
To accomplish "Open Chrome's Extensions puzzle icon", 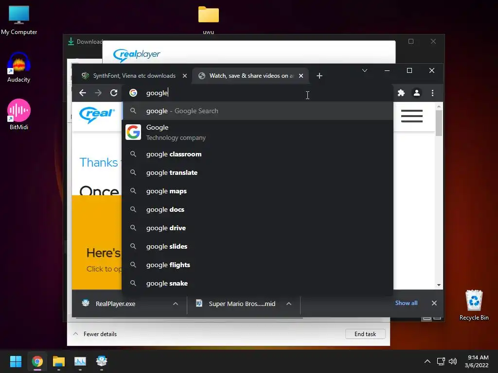I will click(x=401, y=93).
